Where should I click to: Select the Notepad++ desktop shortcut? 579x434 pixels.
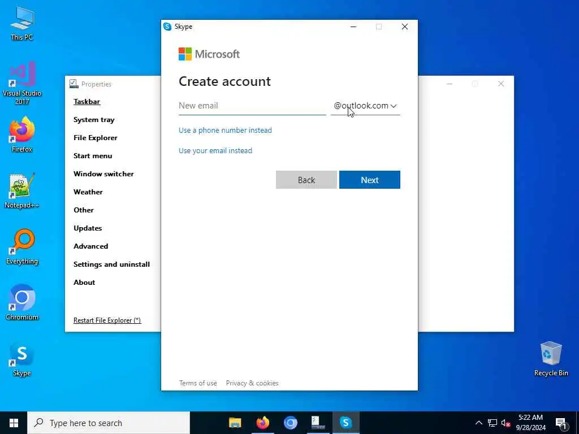click(22, 191)
